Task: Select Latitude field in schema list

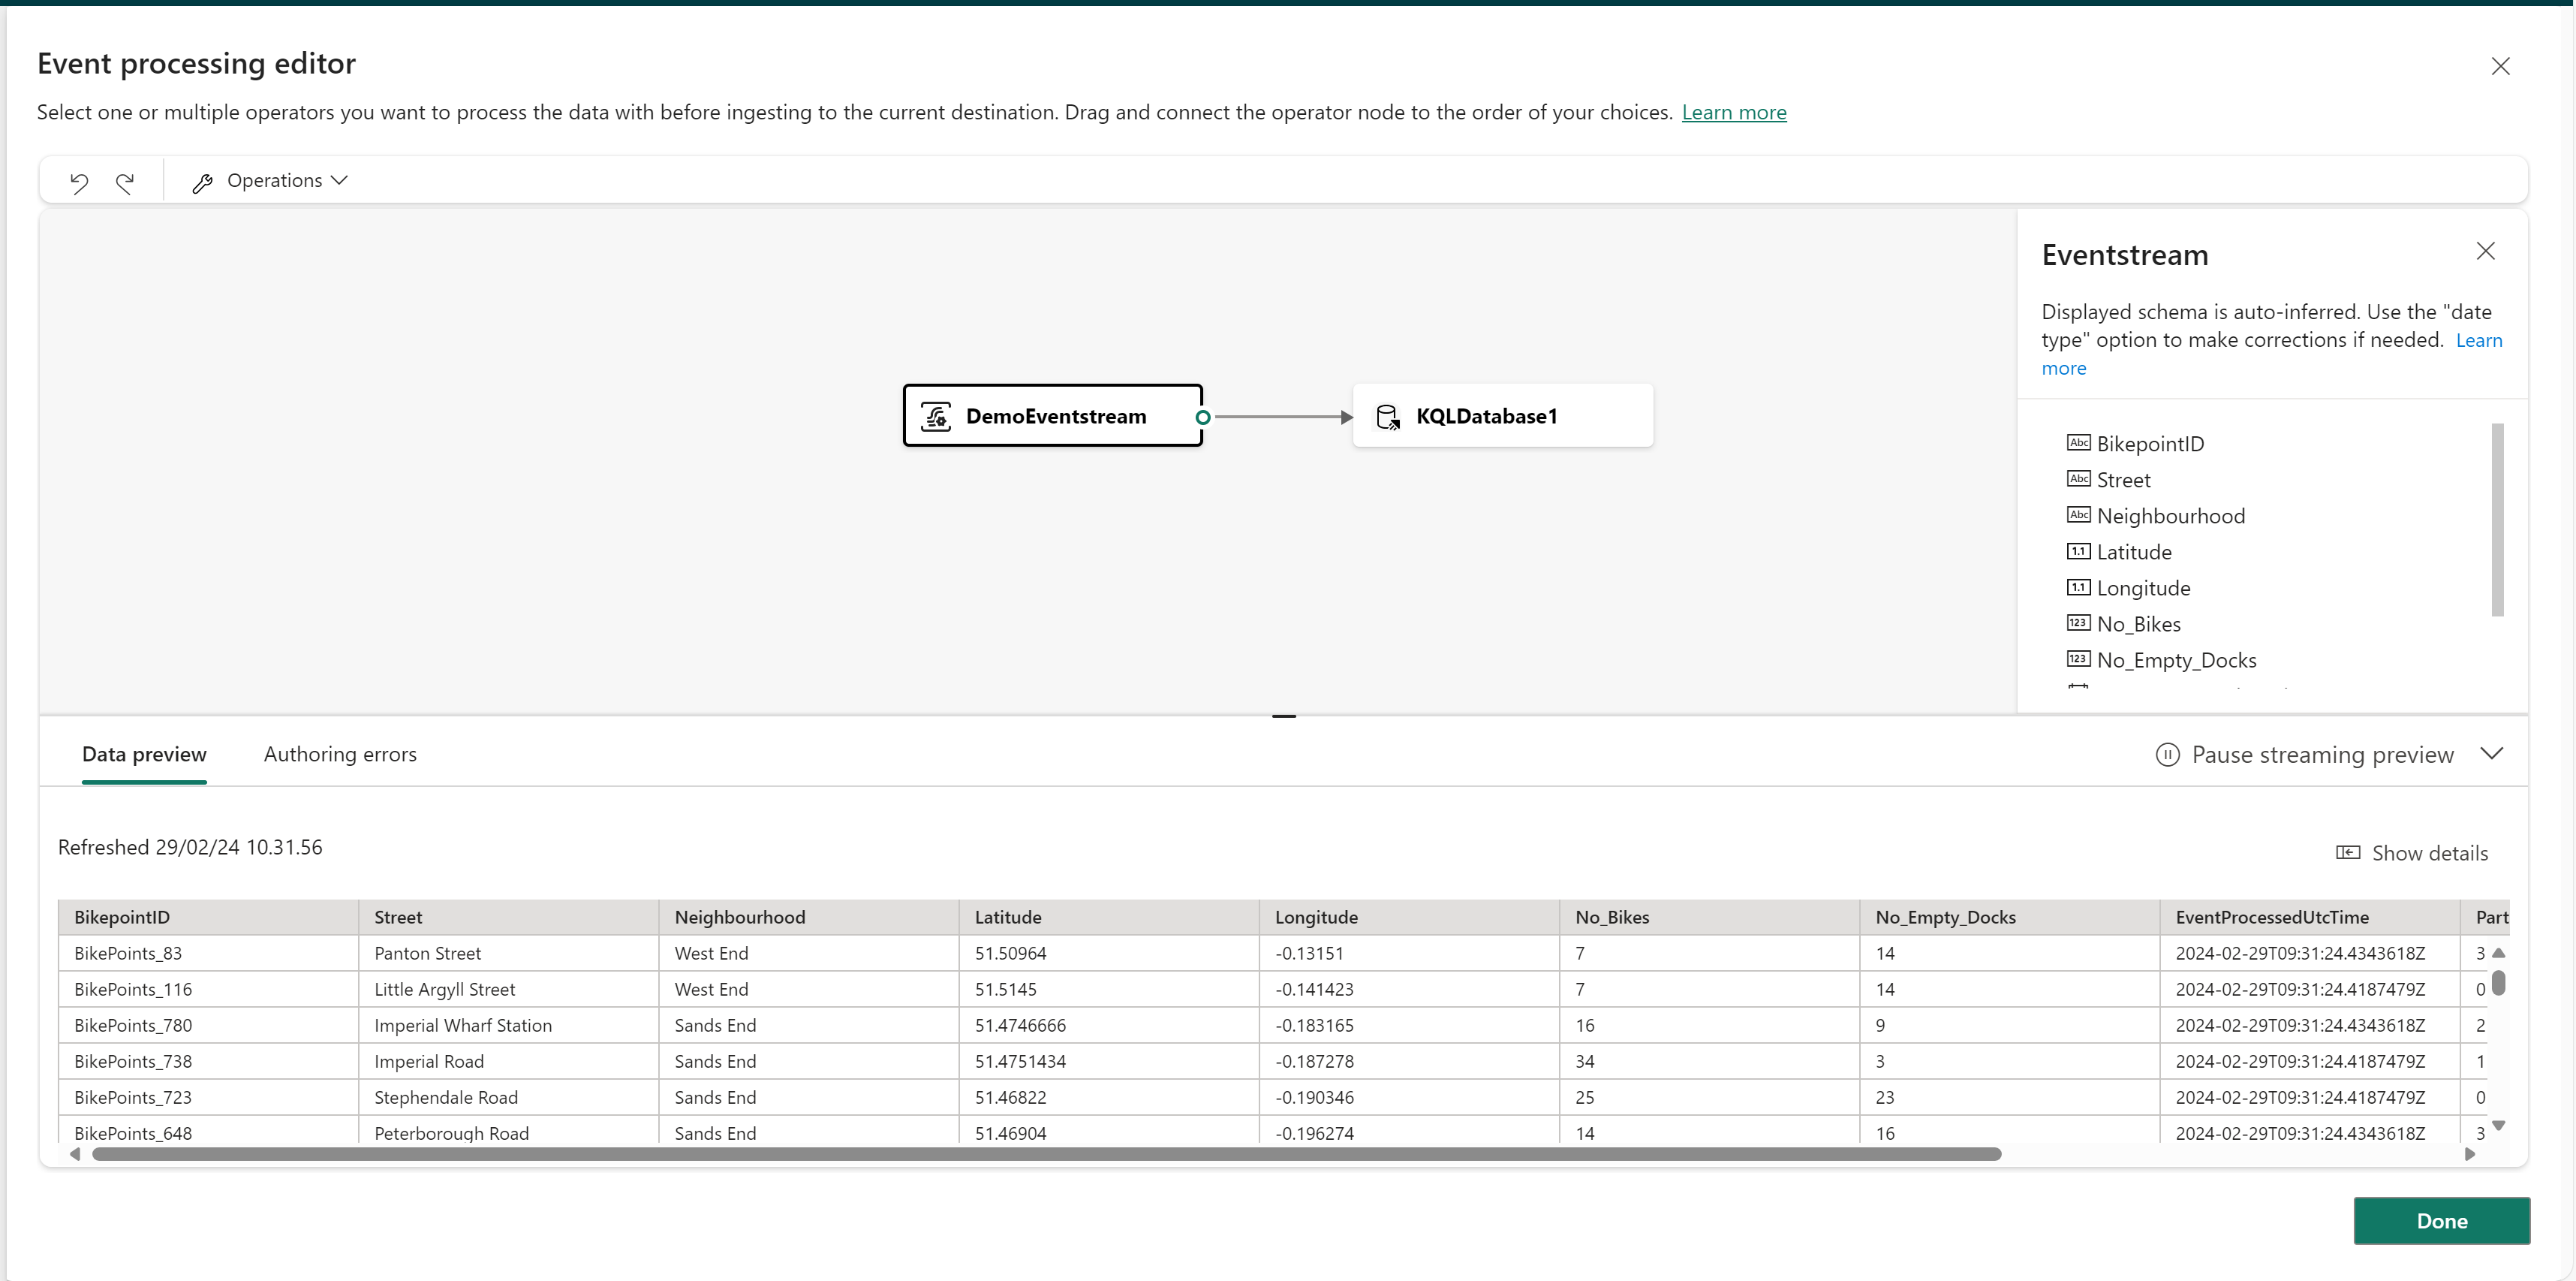Action: point(2134,553)
